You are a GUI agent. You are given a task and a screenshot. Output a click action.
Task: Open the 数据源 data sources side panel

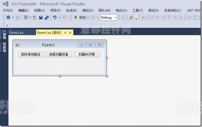click(4, 47)
